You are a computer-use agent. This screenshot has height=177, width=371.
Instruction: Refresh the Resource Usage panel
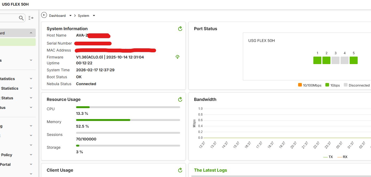pos(180,99)
